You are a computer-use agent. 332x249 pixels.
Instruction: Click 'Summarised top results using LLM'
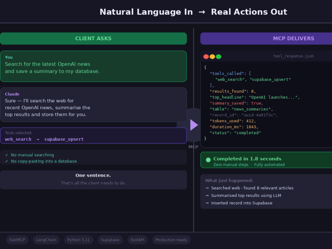(x=246, y=196)
